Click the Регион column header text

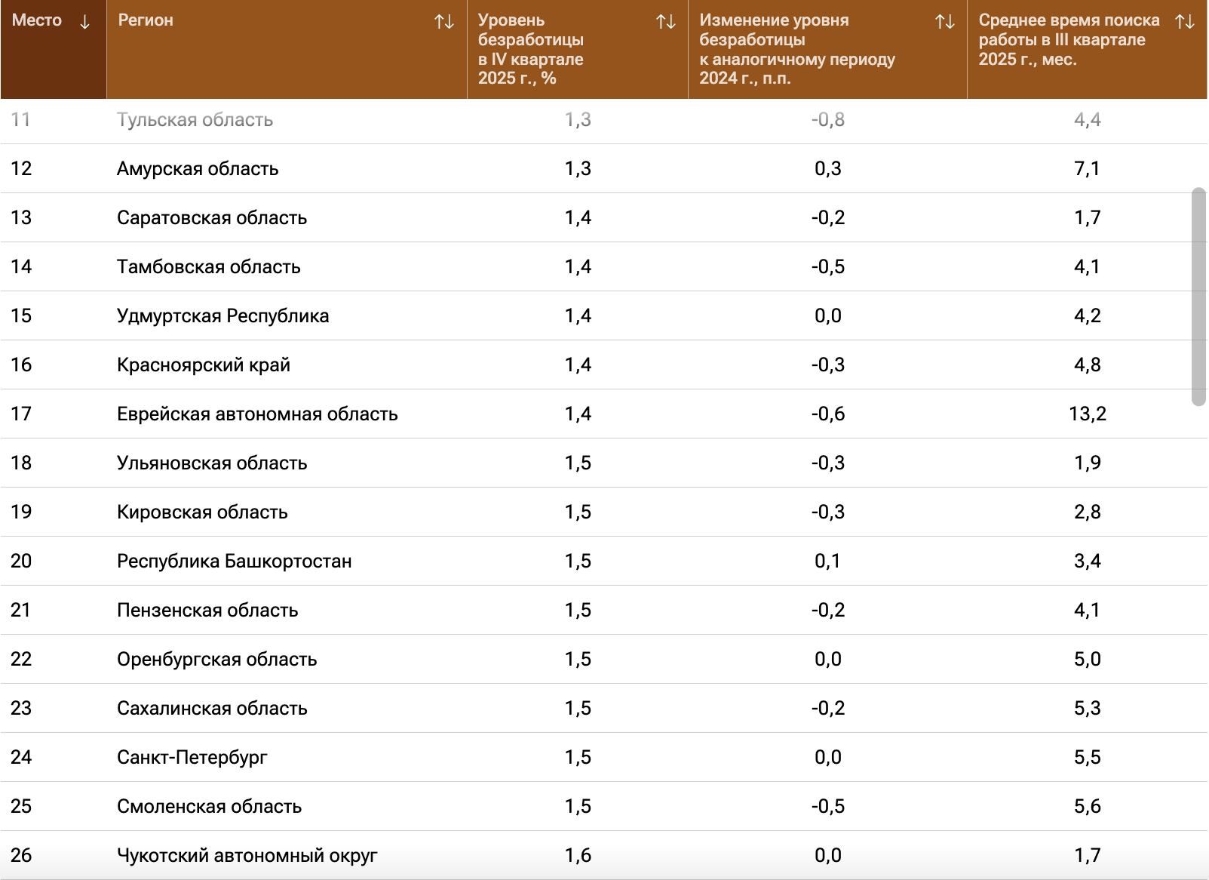146,20
